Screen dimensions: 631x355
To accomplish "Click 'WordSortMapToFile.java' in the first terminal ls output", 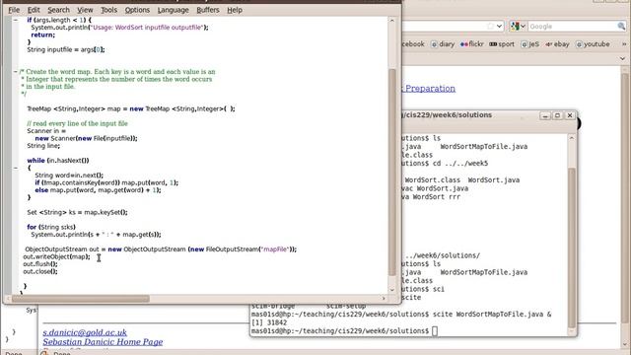I will pyautogui.click(x=484, y=147).
